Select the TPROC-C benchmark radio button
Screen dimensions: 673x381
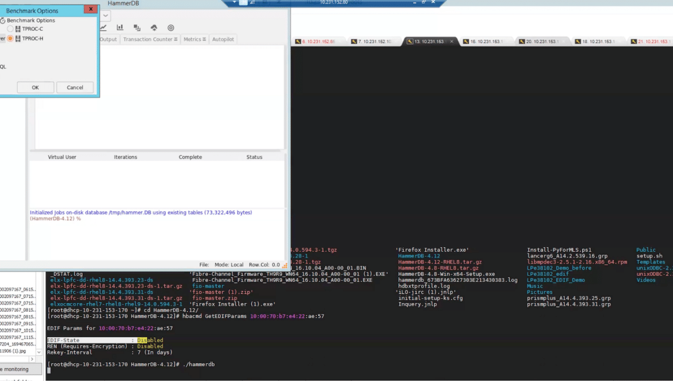point(10,29)
